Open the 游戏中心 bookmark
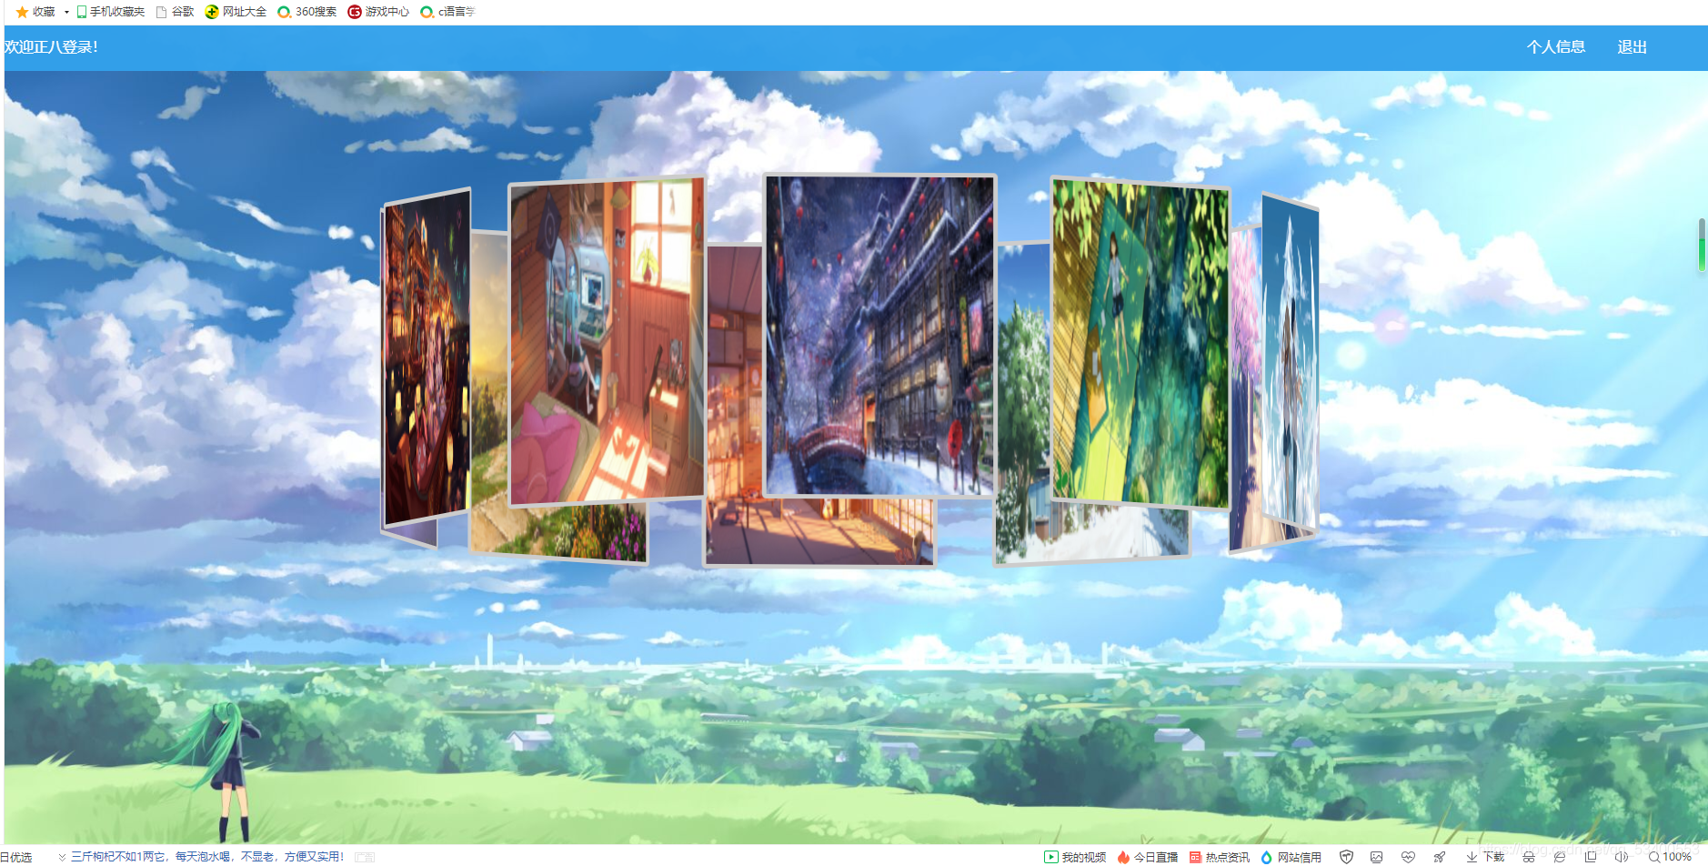Viewport: 1708px width, 866px height. 378,12
